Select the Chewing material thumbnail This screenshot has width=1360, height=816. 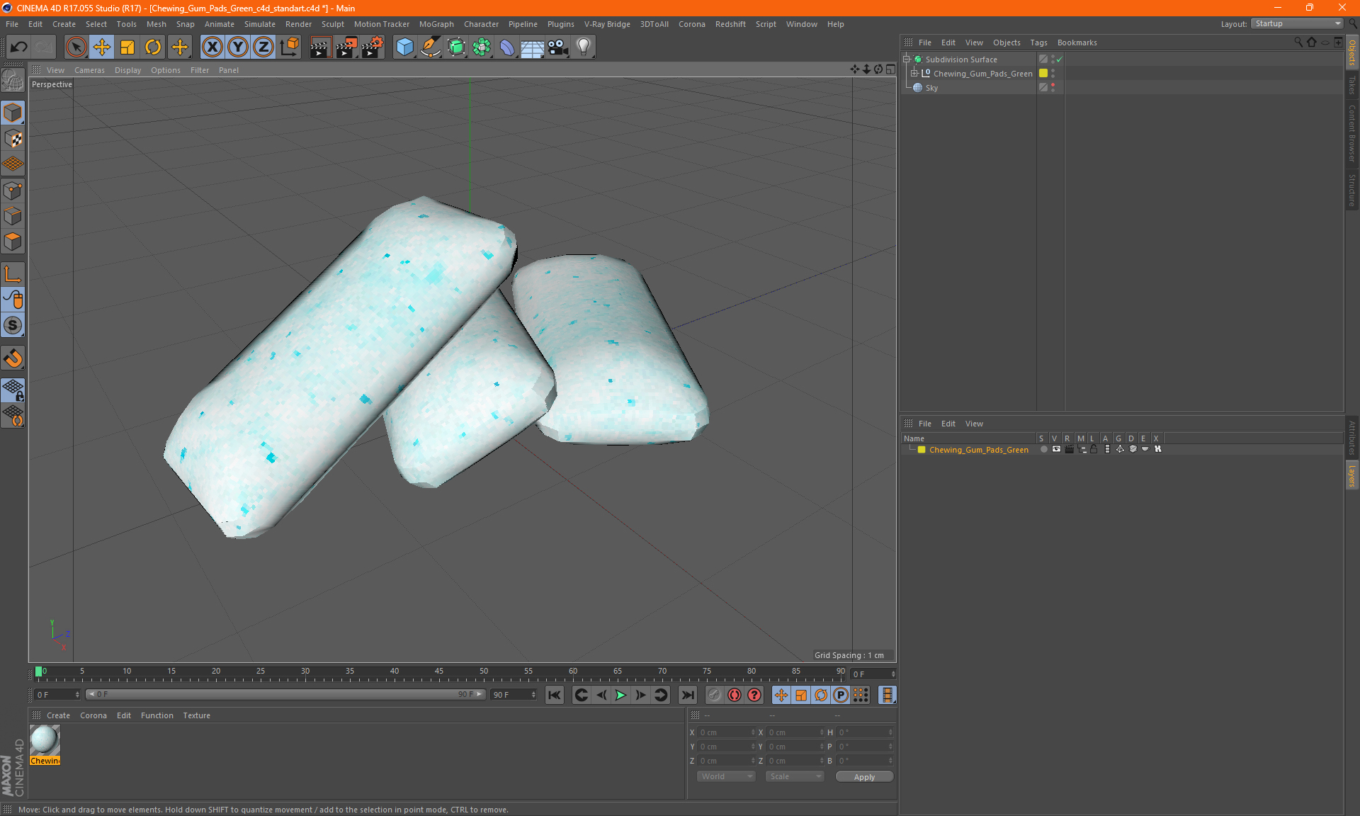[45, 740]
